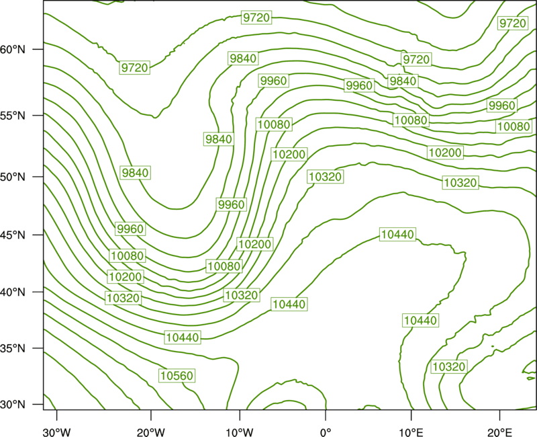Click the 60°N latitude axis label
Screen dimensions: 537x437
tap(13, 49)
